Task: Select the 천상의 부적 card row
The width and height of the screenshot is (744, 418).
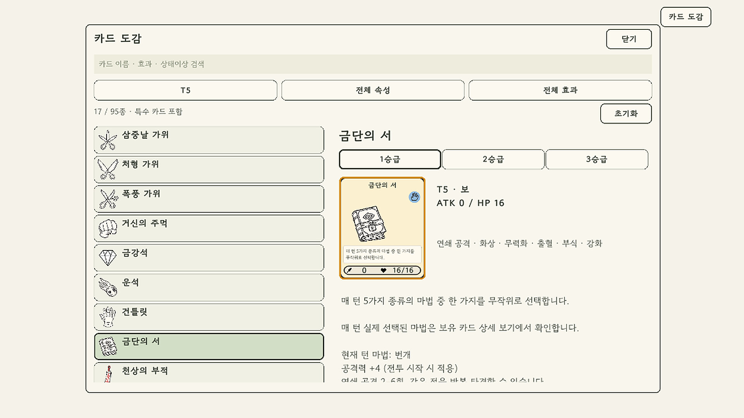Action: pyautogui.click(x=209, y=373)
